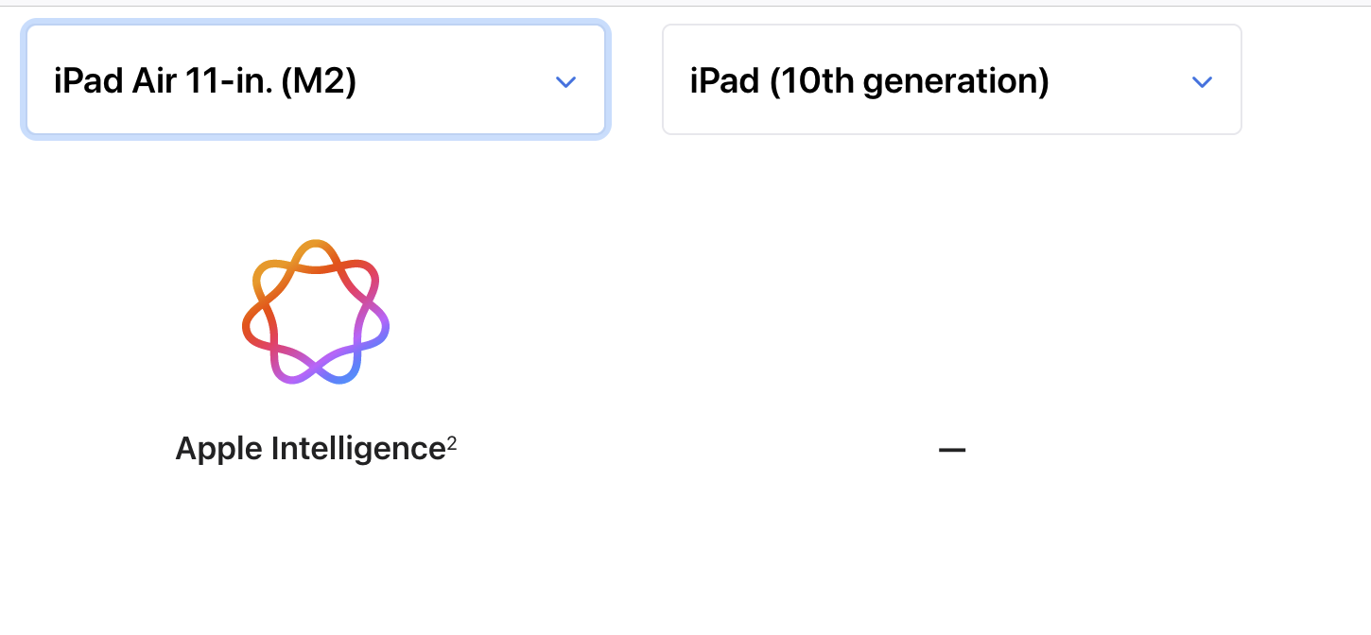Viewport: 1371px width, 635px height.
Task: Open the second device comparison dropdown
Action: [x=951, y=79]
